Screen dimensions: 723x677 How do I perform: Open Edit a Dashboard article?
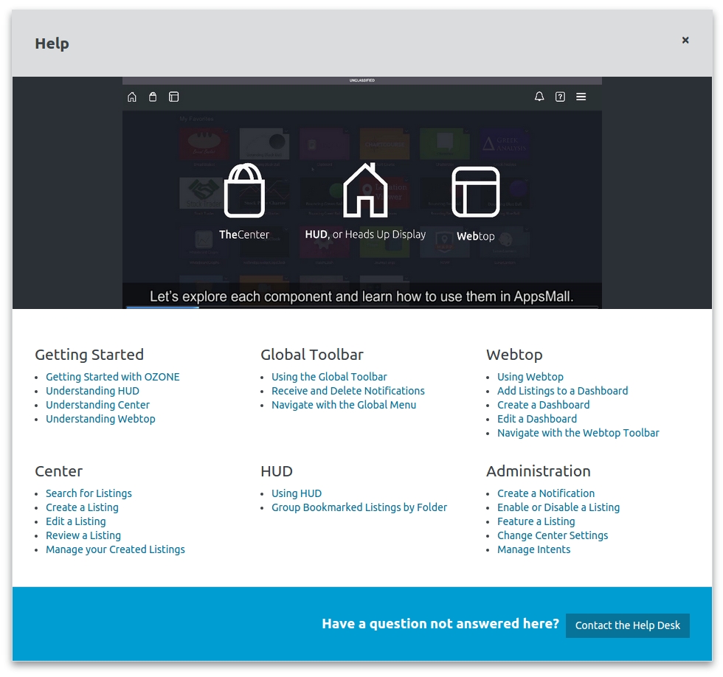(x=537, y=419)
